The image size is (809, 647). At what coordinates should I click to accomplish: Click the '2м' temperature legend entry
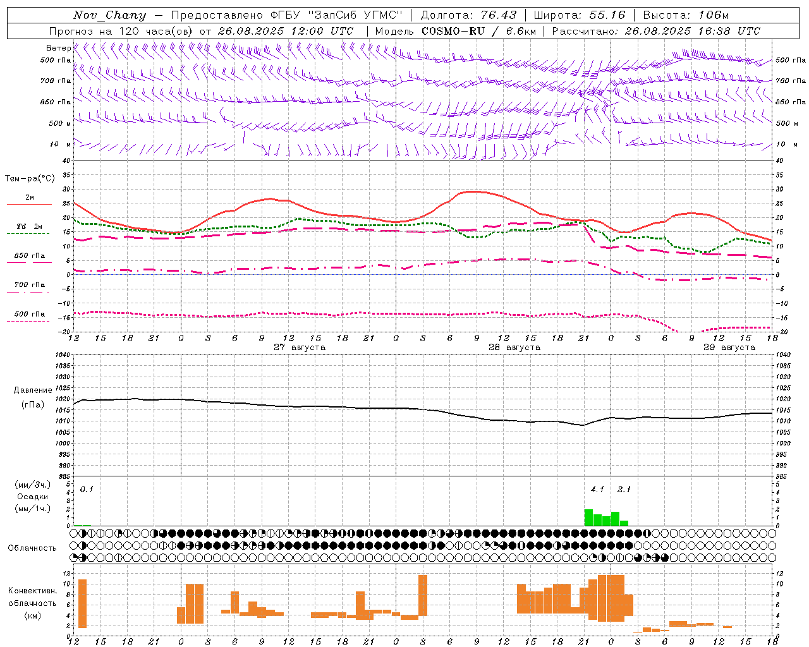30,197
